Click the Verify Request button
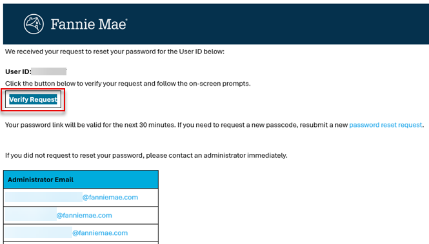Viewport: 429px width, 244px height. 33,100
